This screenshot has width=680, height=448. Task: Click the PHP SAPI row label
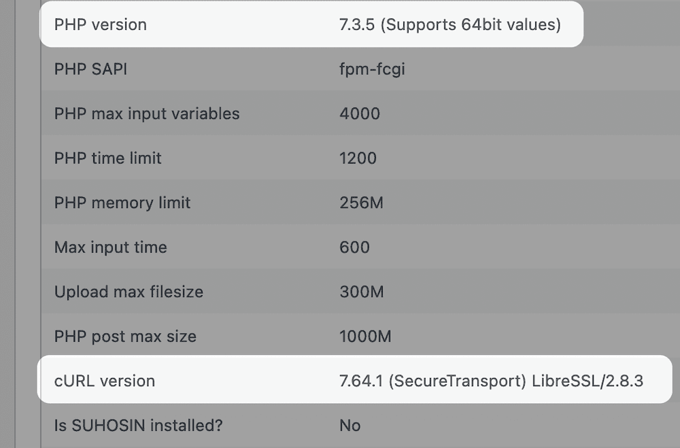point(90,69)
